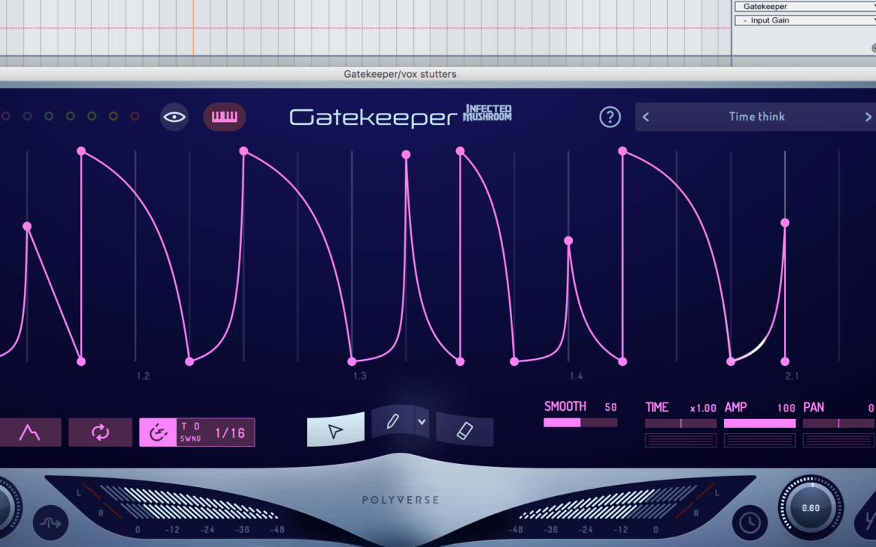Click the clock icon near the output knob

click(x=750, y=523)
